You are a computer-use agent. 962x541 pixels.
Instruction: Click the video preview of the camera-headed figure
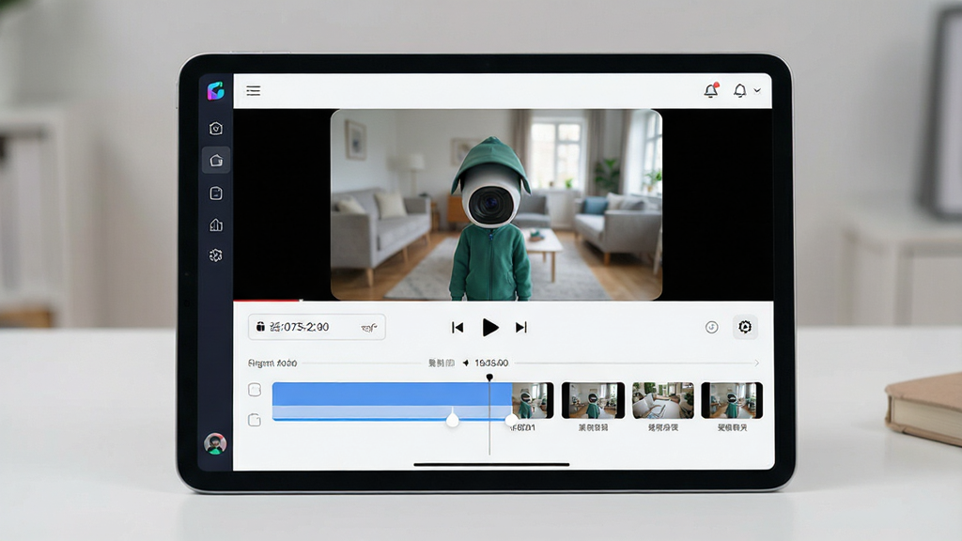click(x=496, y=205)
